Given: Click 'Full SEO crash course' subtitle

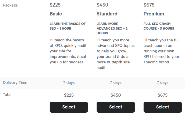Looking at the screenshot, I should tap(159, 26).
